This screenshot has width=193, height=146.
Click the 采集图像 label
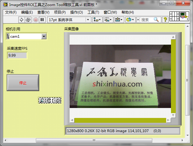pyautogui.click(x=71, y=29)
